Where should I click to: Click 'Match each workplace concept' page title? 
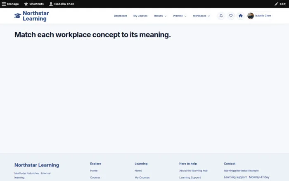[x=92, y=35]
